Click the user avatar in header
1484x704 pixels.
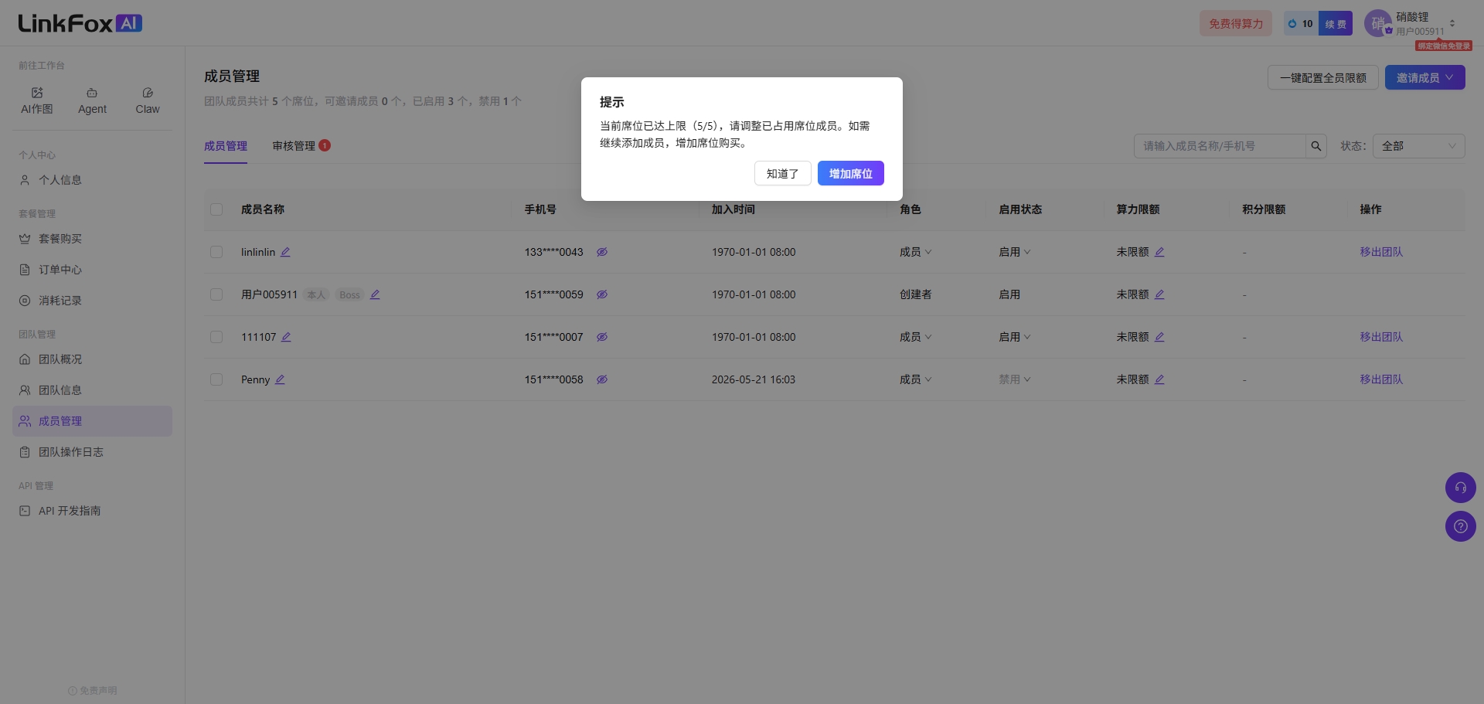tap(1378, 23)
